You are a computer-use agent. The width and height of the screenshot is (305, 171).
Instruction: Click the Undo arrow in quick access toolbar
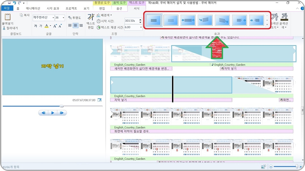pos(14,3)
